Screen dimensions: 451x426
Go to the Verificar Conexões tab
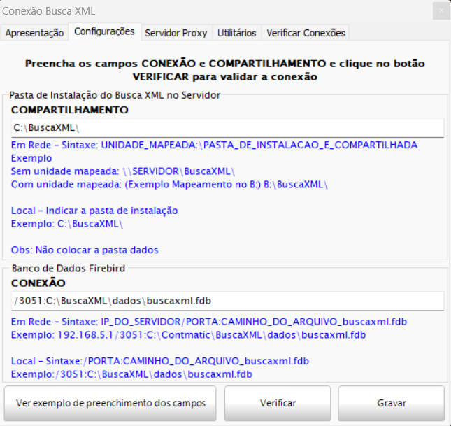pyautogui.click(x=306, y=33)
